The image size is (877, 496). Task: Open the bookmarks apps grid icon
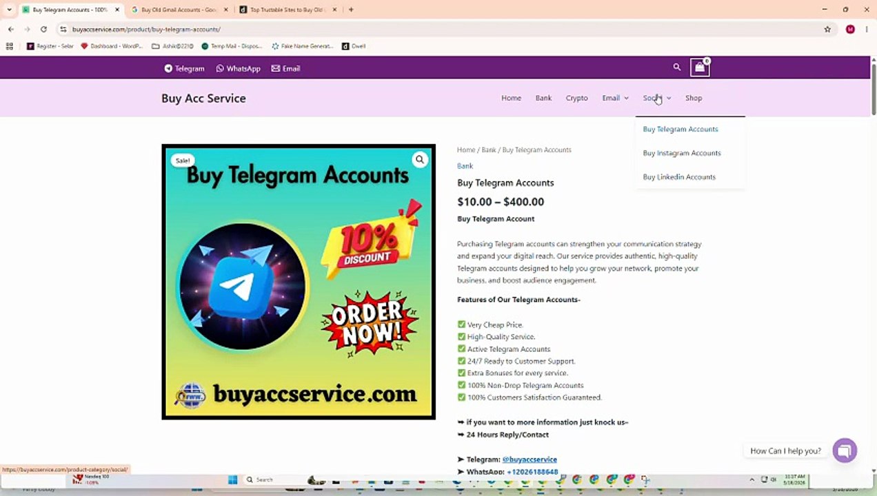pos(10,46)
